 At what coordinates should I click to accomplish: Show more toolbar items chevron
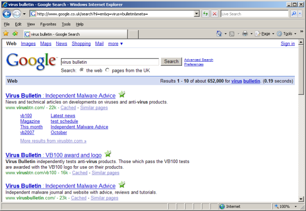[302, 32]
